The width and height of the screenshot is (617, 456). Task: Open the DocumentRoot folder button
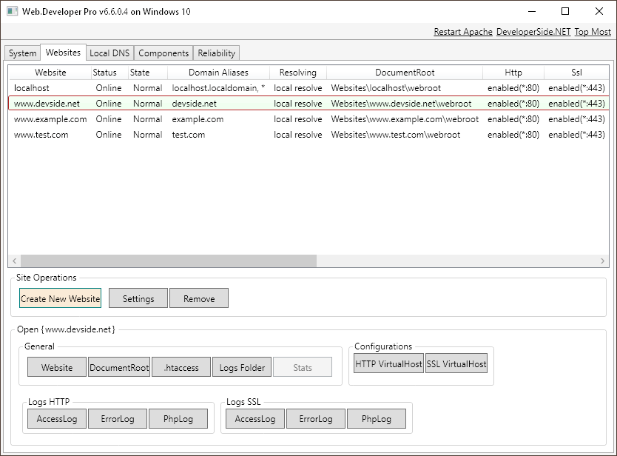(x=119, y=367)
